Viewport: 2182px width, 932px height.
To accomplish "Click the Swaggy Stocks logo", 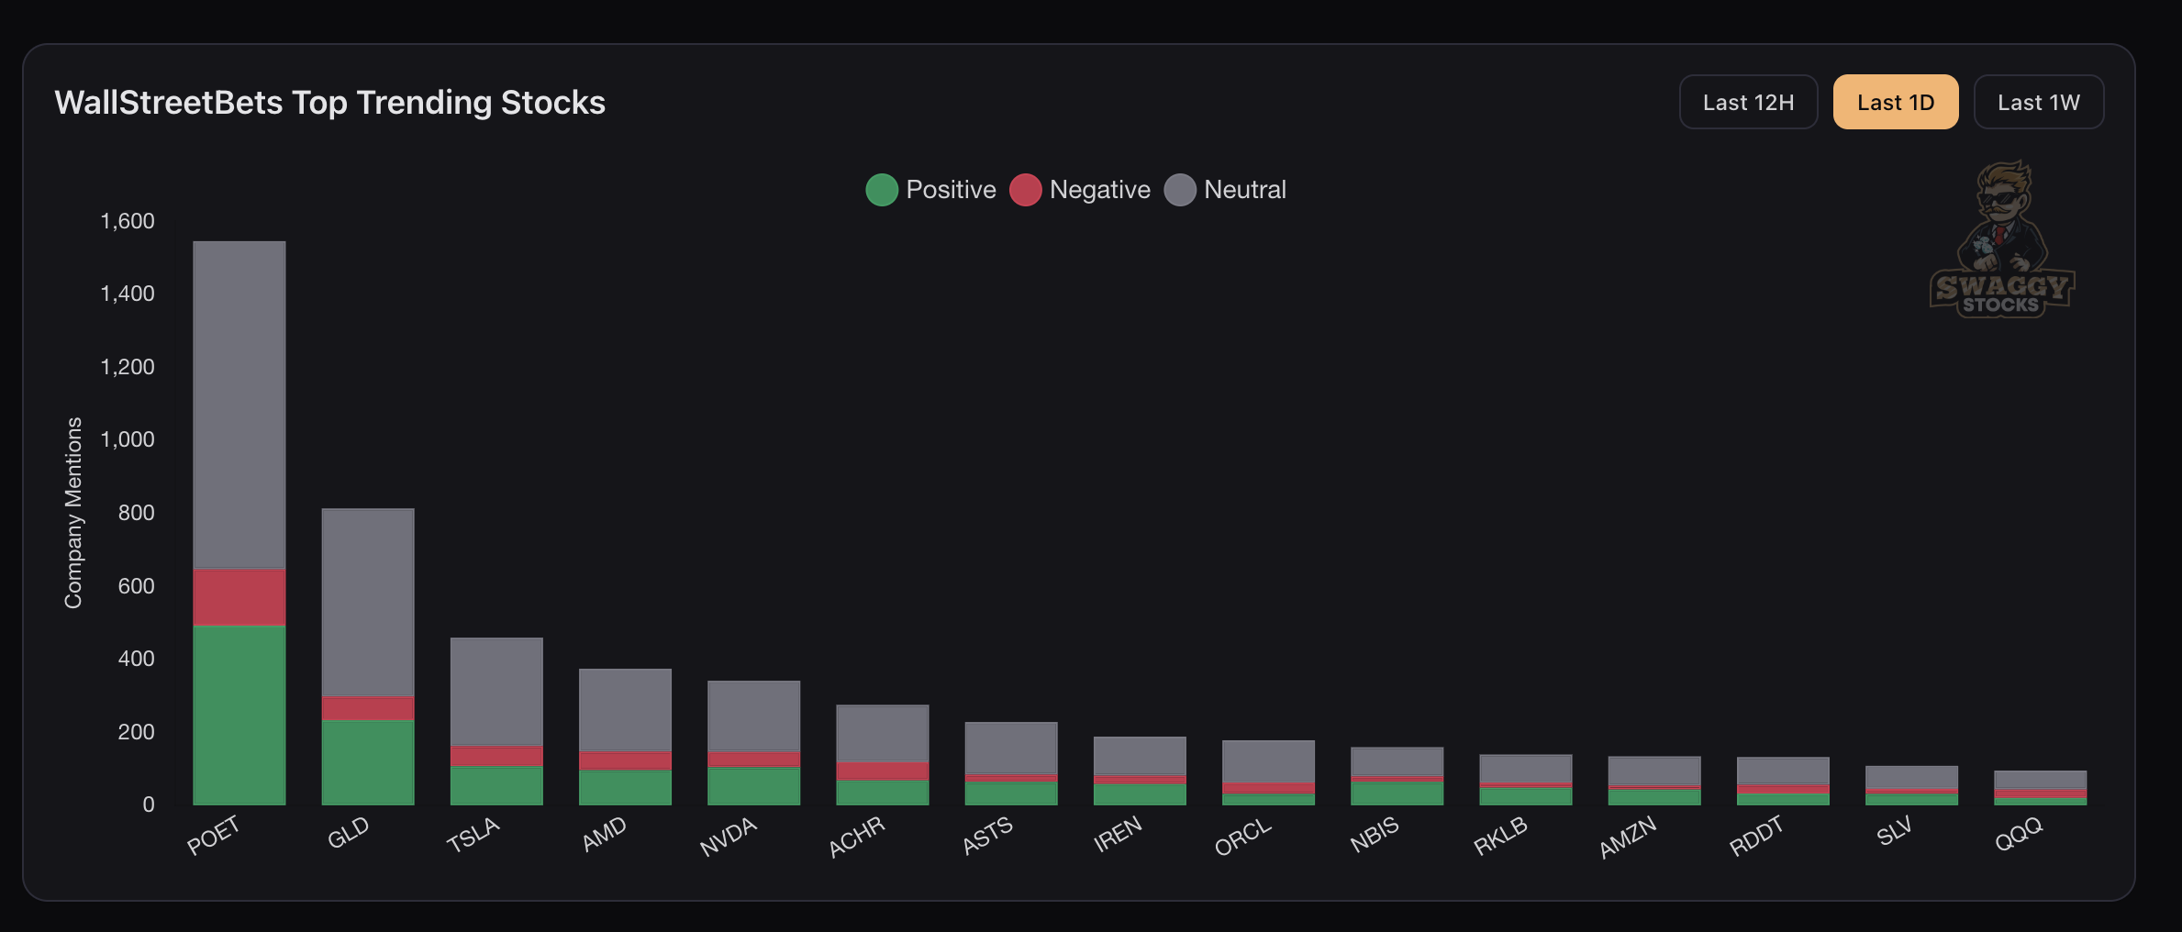I will [x=2001, y=240].
